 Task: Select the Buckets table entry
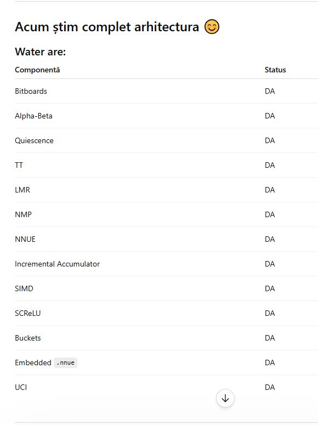point(28,338)
